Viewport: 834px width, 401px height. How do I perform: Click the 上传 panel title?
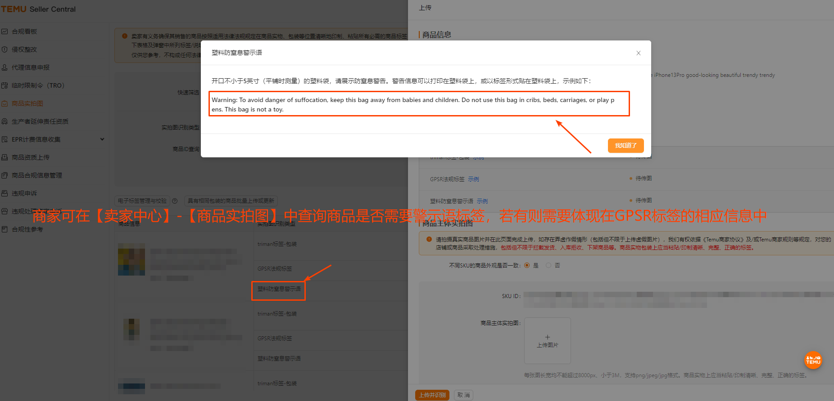point(425,8)
